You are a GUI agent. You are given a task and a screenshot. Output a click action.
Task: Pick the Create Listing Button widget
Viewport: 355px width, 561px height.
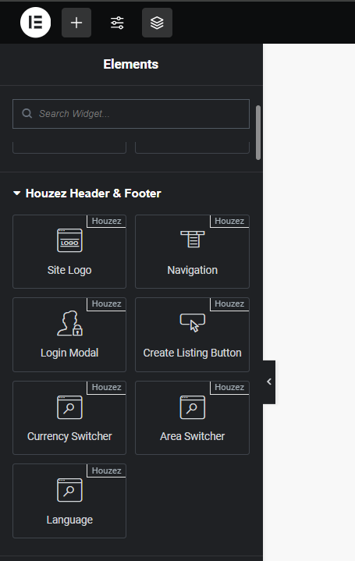192,335
